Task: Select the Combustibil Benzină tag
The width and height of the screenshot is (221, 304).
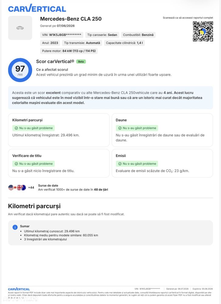Action: pos(138,35)
